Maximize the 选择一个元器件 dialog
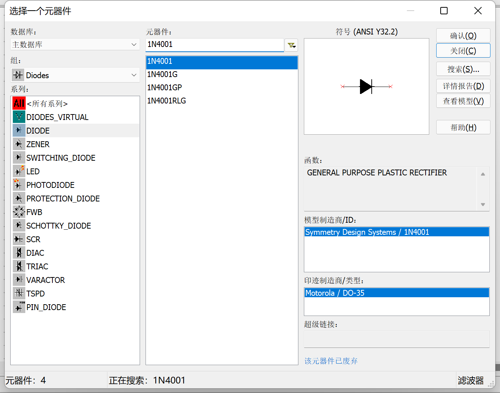 444,11
